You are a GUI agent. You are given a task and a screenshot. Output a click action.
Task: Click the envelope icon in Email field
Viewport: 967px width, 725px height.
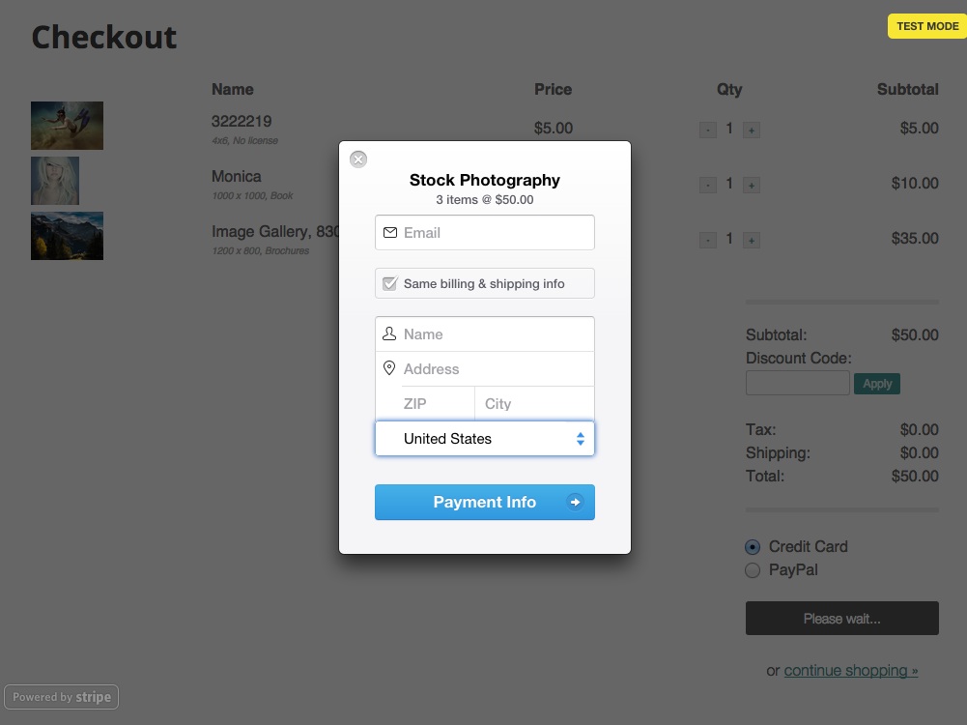tap(389, 233)
